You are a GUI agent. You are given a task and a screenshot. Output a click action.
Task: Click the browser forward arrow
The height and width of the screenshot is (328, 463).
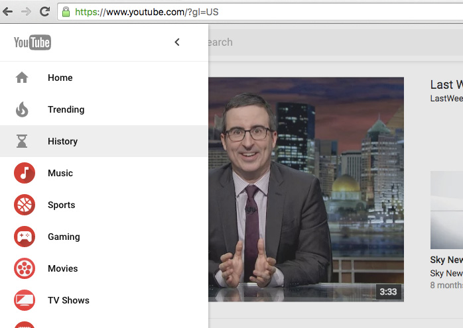pyautogui.click(x=27, y=11)
